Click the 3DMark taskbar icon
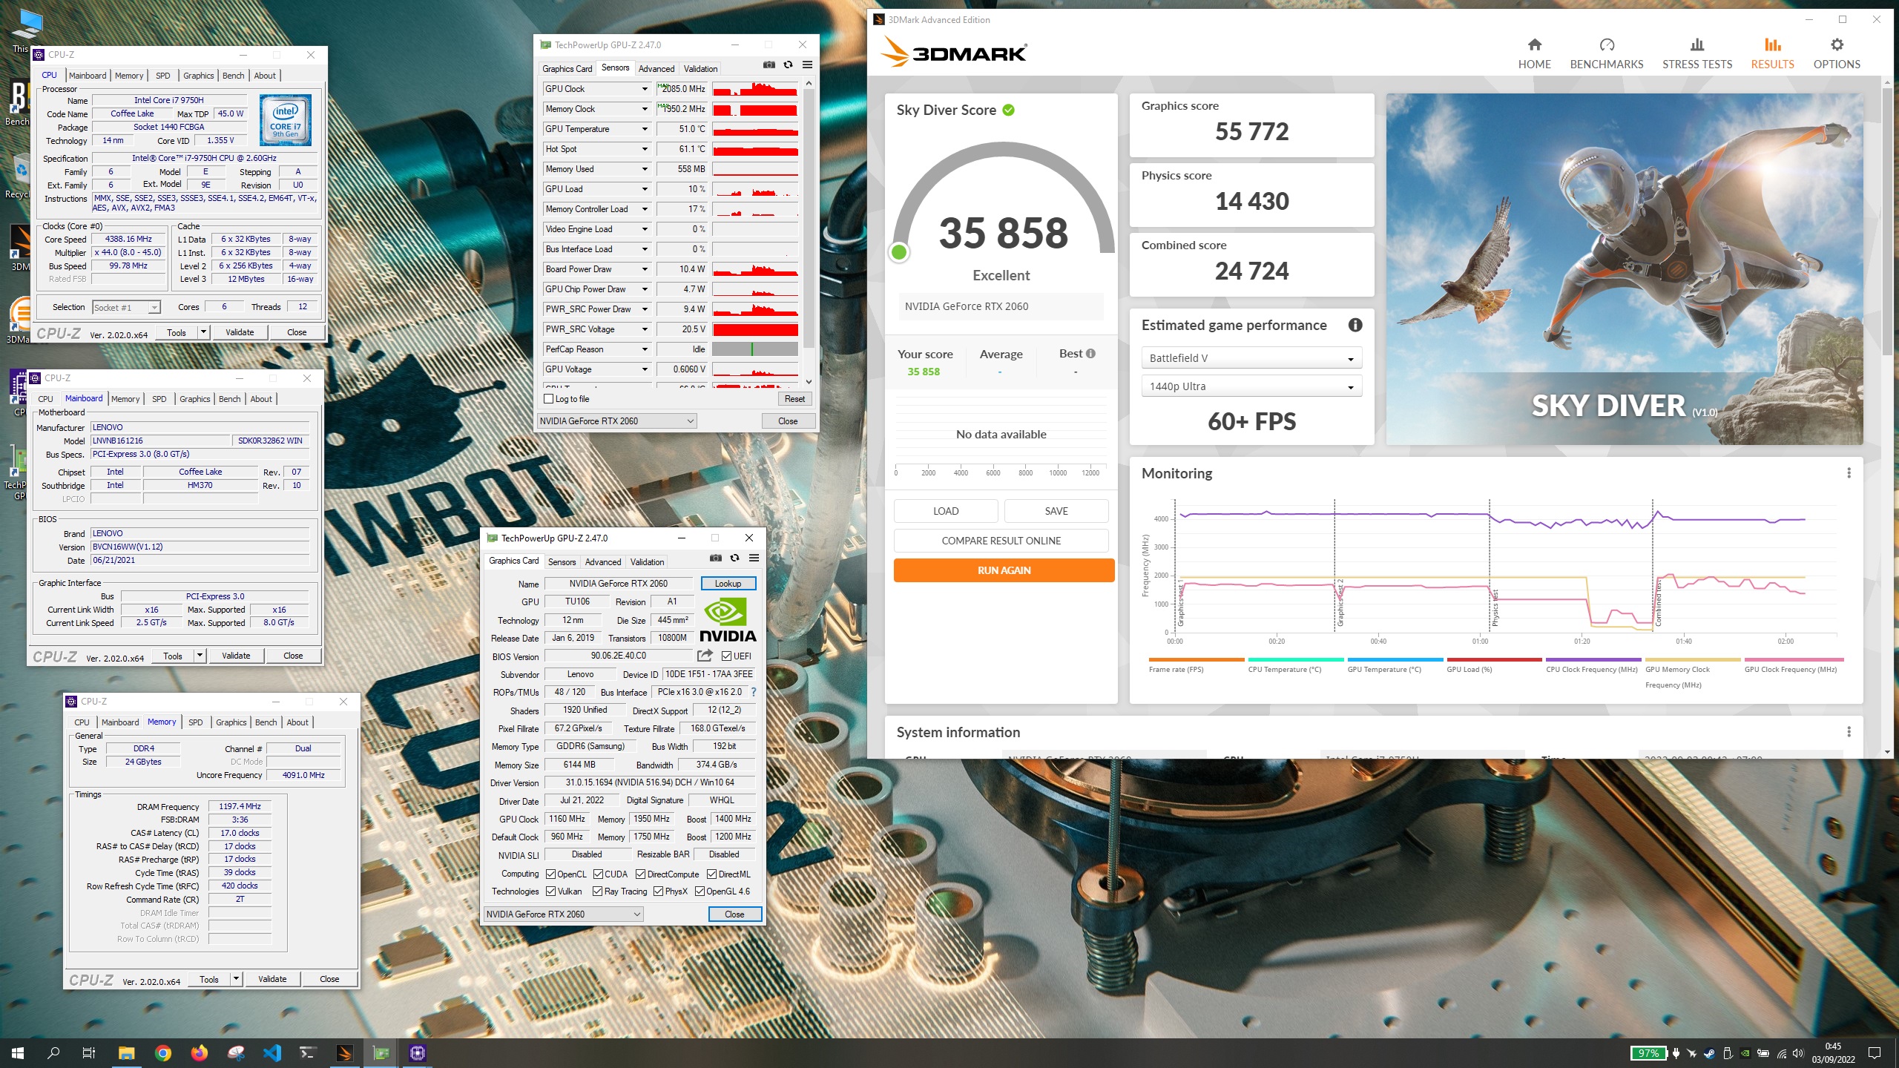1899x1068 pixels. [x=345, y=1053]
